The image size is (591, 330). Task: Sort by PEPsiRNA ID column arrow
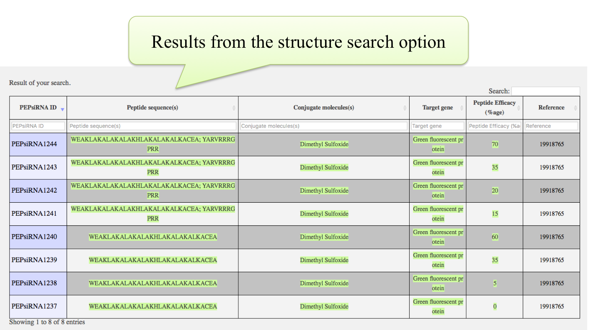[62, 109]
